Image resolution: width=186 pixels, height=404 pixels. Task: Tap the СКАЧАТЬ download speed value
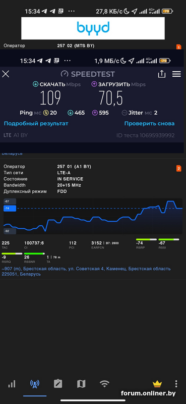(x=51, y=98)
